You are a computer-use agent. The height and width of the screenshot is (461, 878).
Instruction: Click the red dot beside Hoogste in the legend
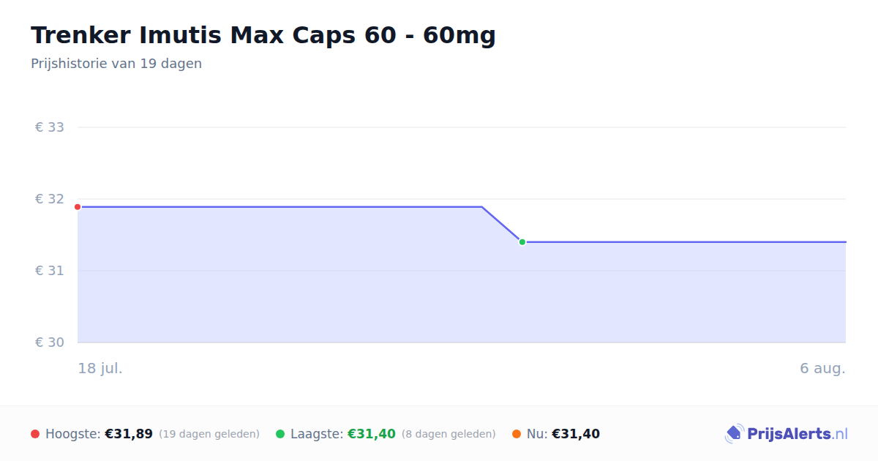point(35,434)
